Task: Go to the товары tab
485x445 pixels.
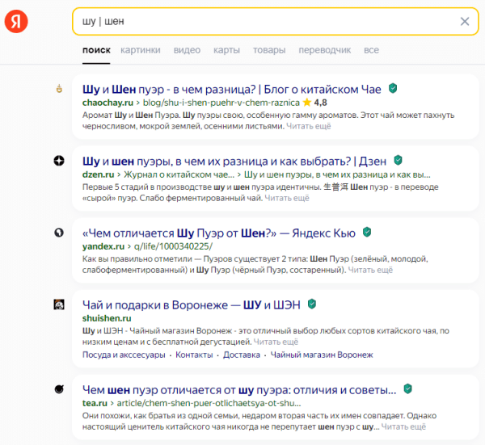Action: pos(269,50)
